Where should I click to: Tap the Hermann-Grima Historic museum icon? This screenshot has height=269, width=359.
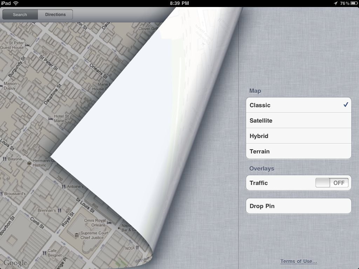click(29, 163)
